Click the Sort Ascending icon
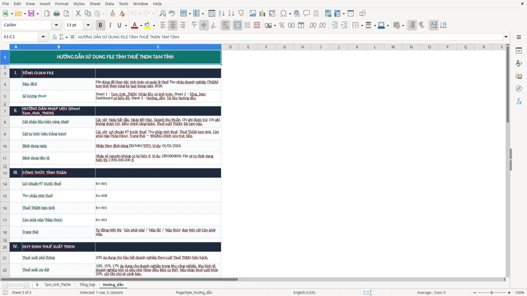Screen dimensions: 527x296 pyautogui.click(x=221, y=14)
